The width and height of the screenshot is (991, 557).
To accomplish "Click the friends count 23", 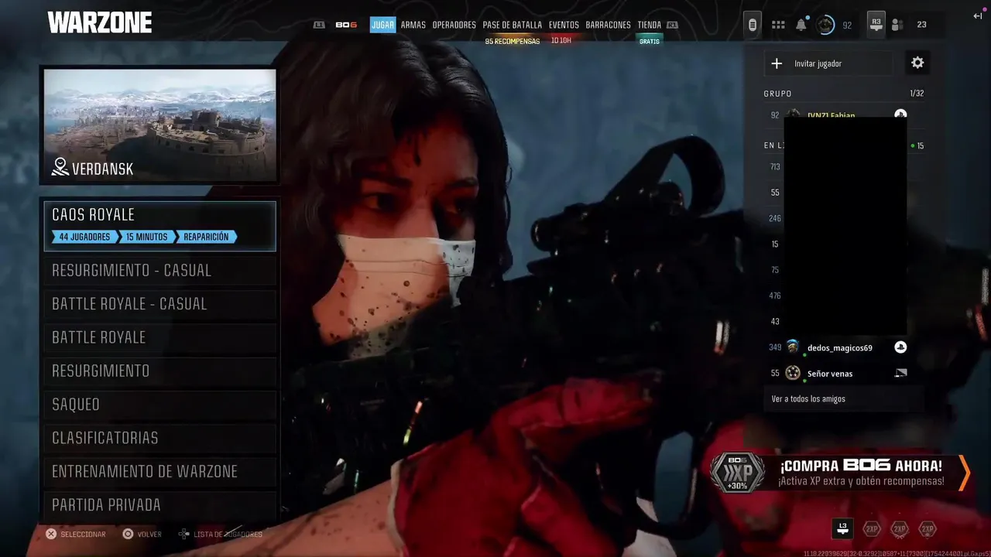I will click(x=921, y=25).
